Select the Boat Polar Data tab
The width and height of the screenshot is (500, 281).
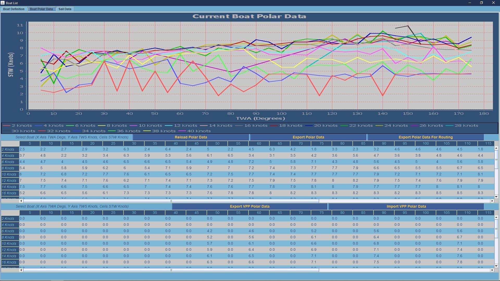click(41, 9)
